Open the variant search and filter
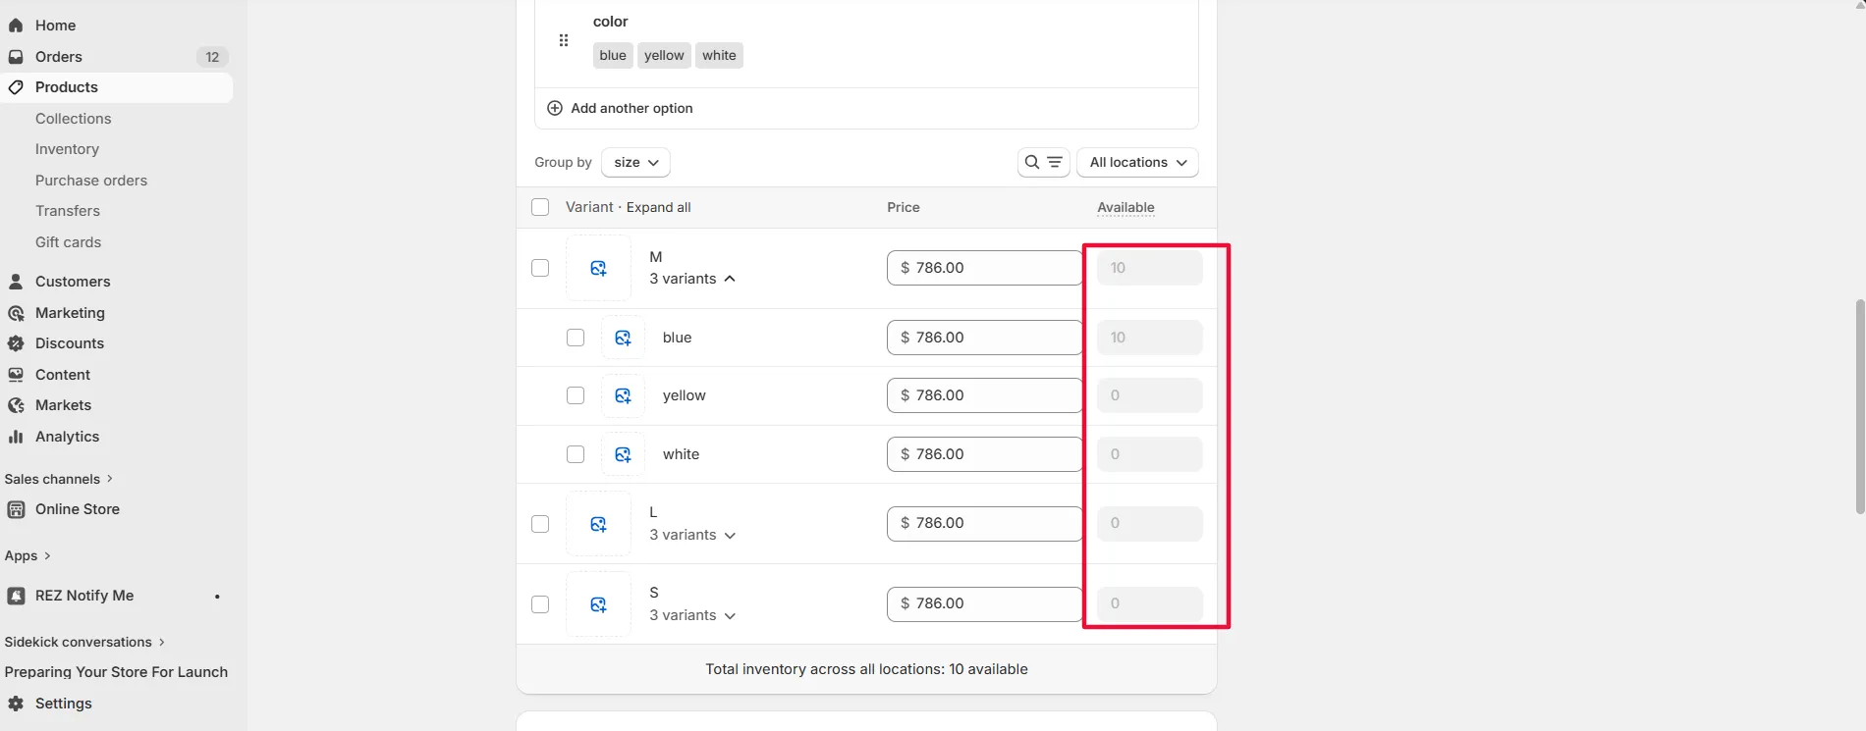This screenshot has width=1866, height=731. point(1043,162)
